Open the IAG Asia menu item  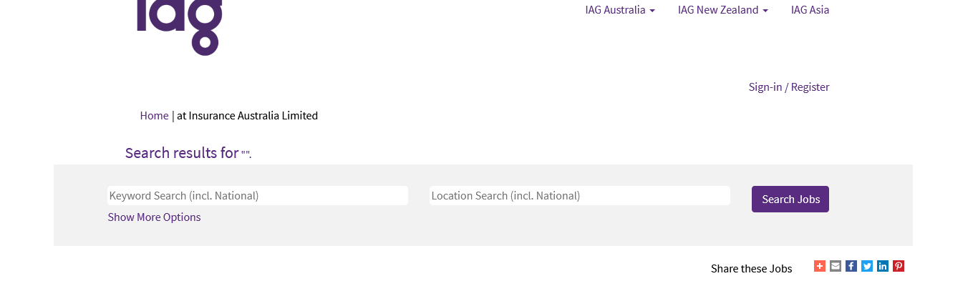pos(810,10)
